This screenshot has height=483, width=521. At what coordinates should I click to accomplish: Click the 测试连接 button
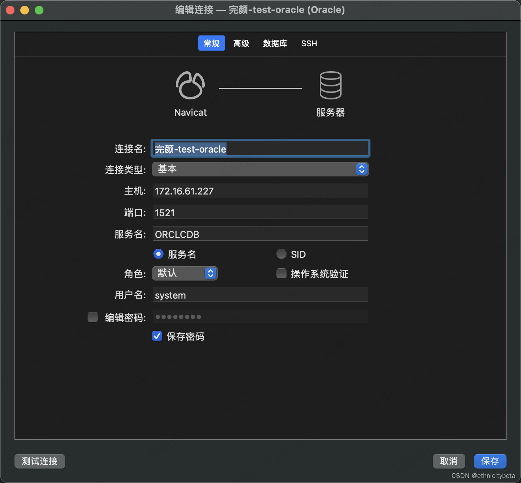pyautogui.click(x=40, y=461)
